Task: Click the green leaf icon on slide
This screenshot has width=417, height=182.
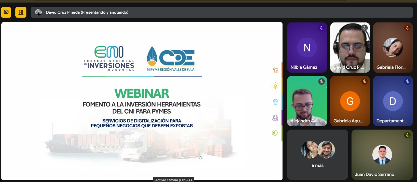Action: click(x=275, y=133)
